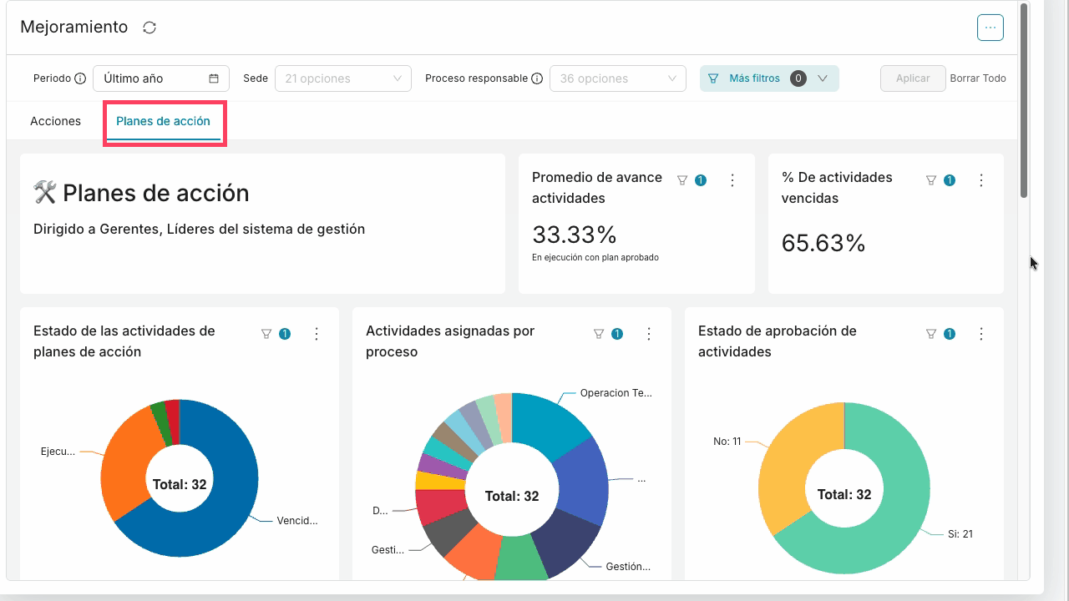This screenshot has width=1069, height=601.
Task: Expand the 'Más filtros' panel
Action: click(769, 78)
